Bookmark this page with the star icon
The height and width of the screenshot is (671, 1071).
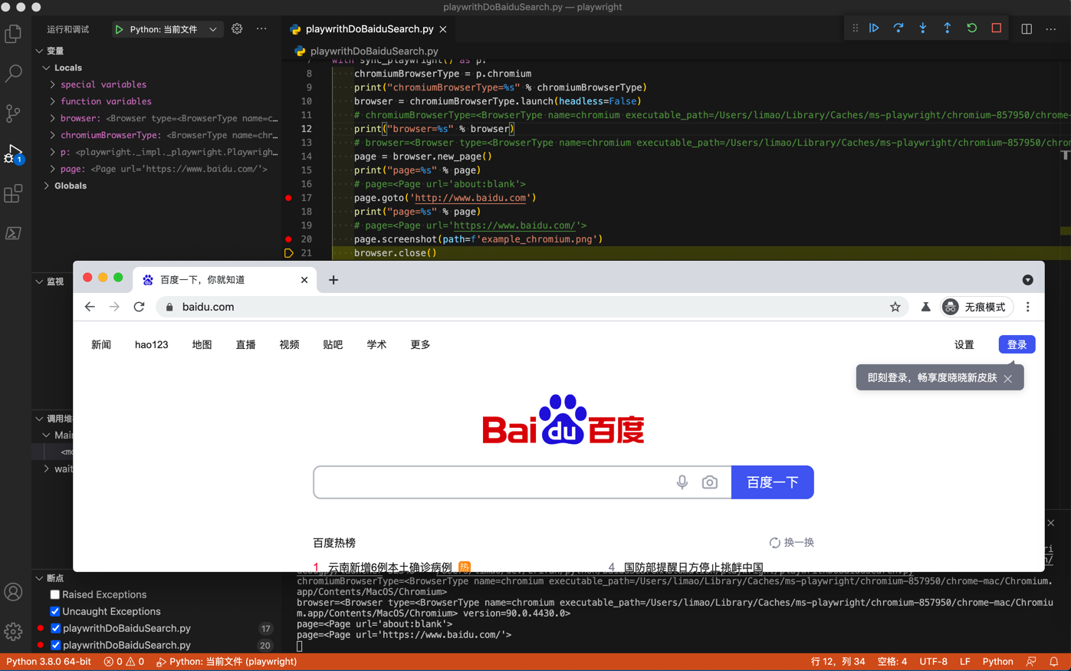[x=895, y=307]
